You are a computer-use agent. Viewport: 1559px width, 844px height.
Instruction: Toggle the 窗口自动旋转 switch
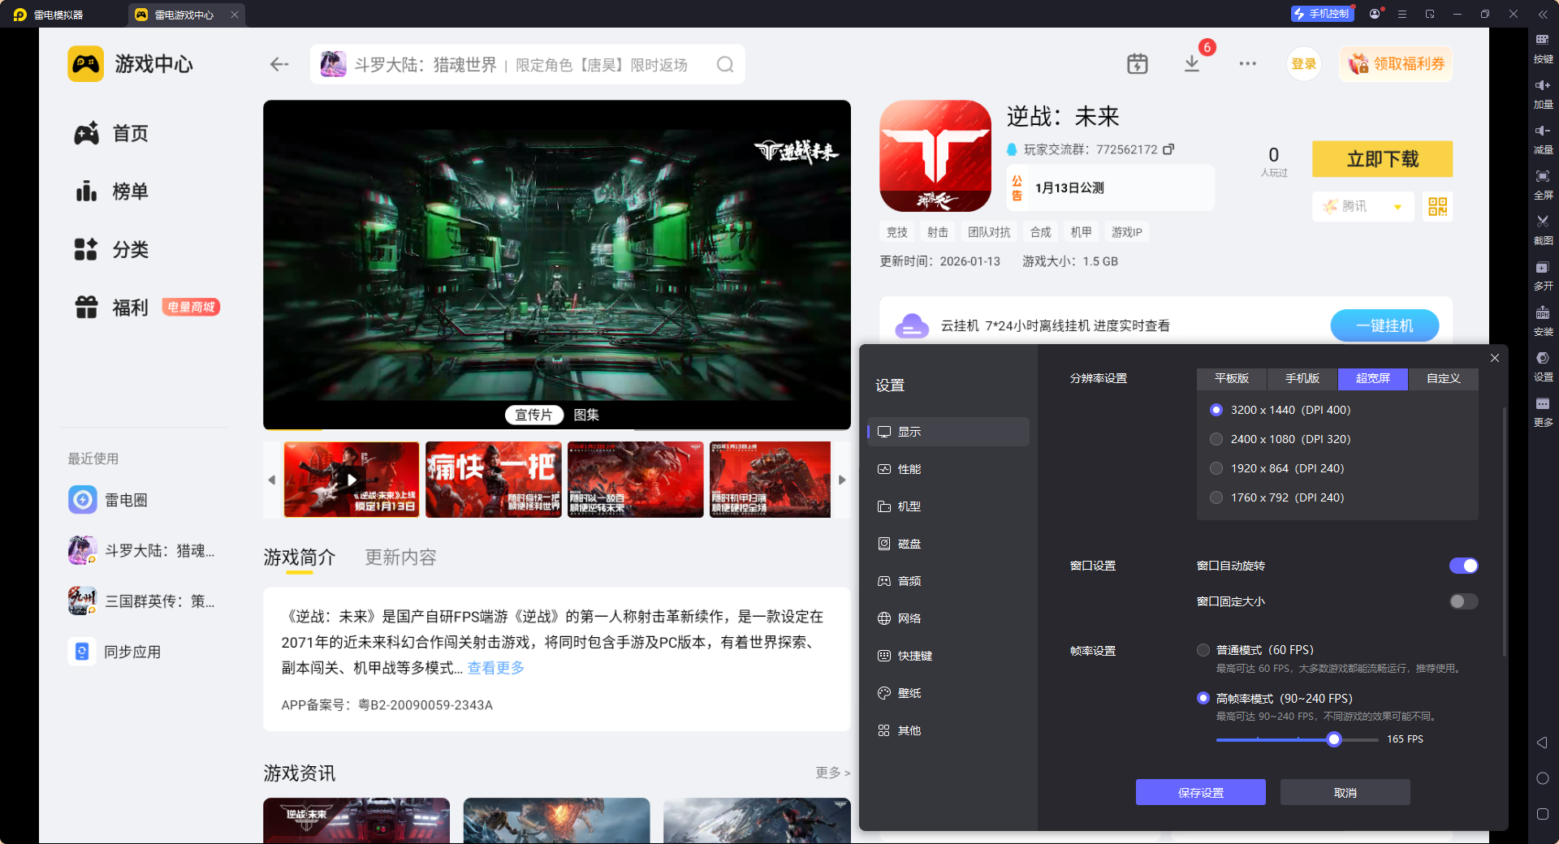coord(1463,566)
